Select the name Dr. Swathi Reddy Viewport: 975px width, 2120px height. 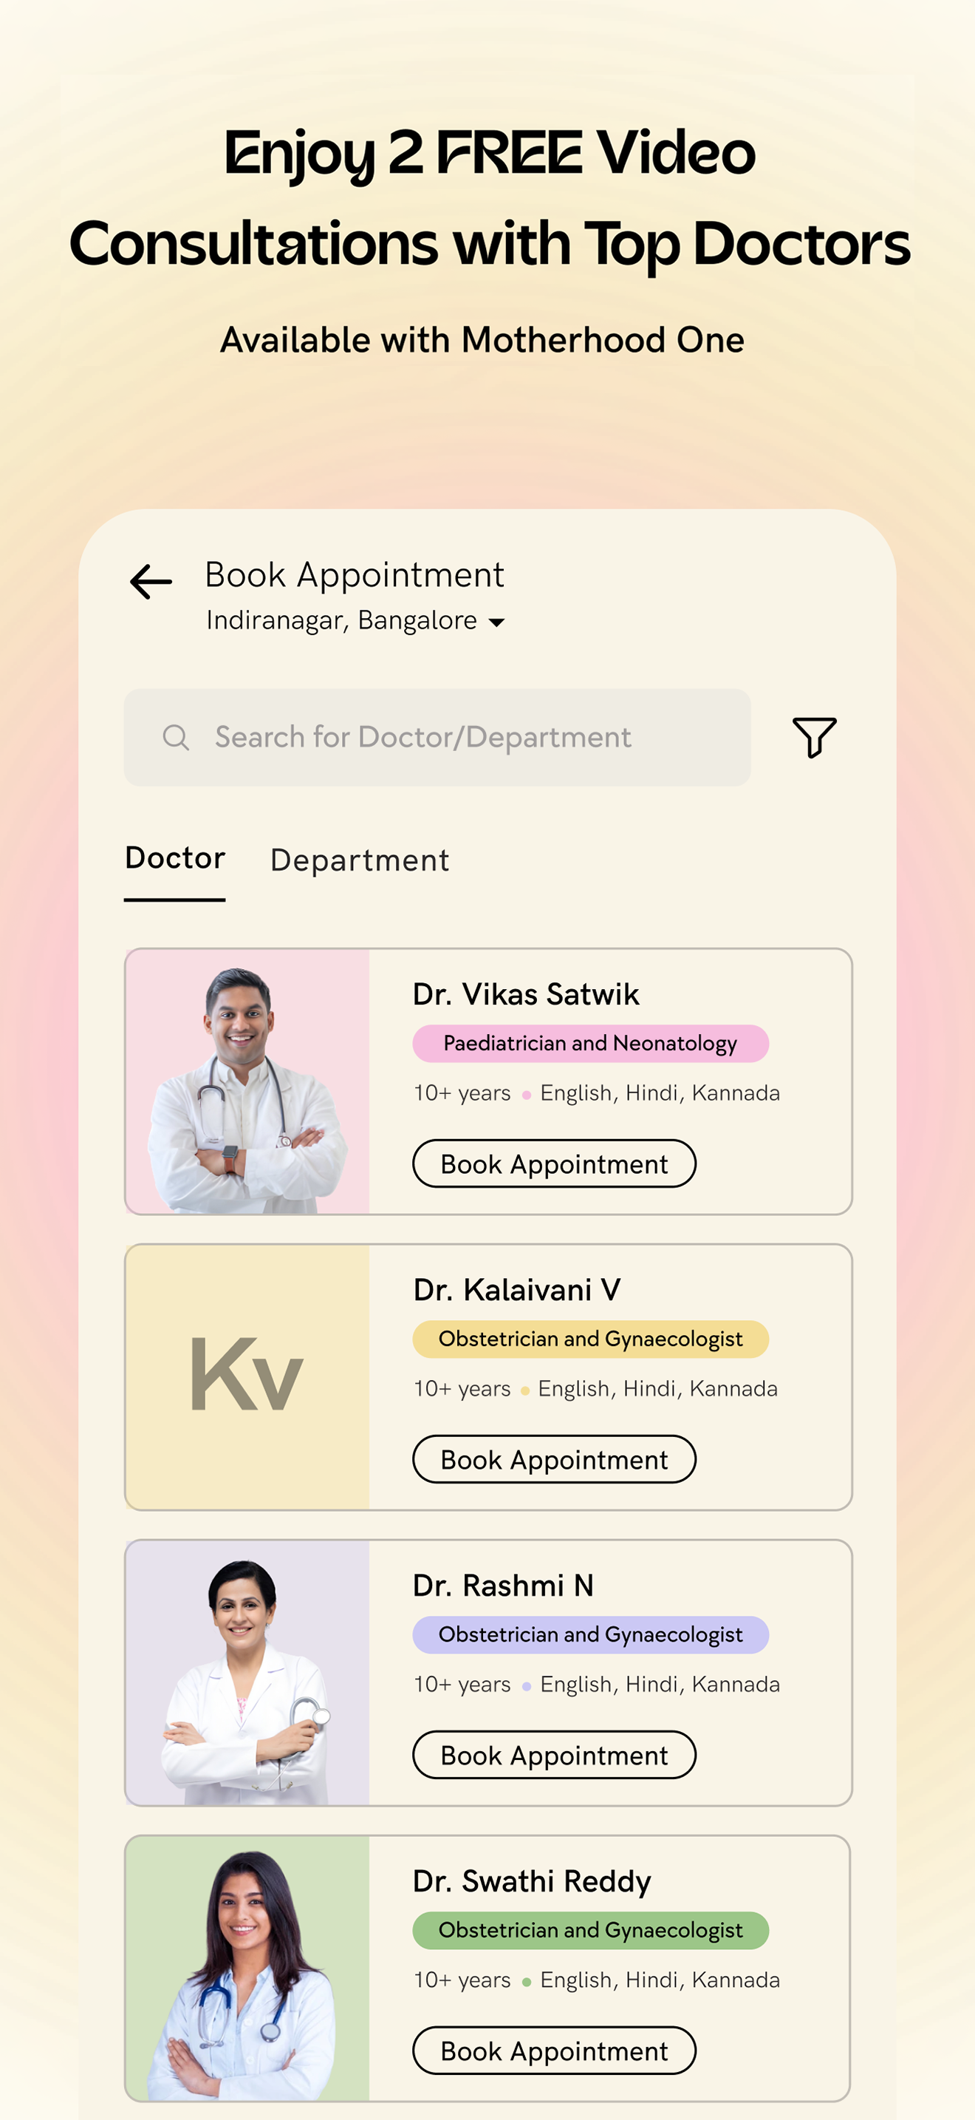click(532, 1881)
